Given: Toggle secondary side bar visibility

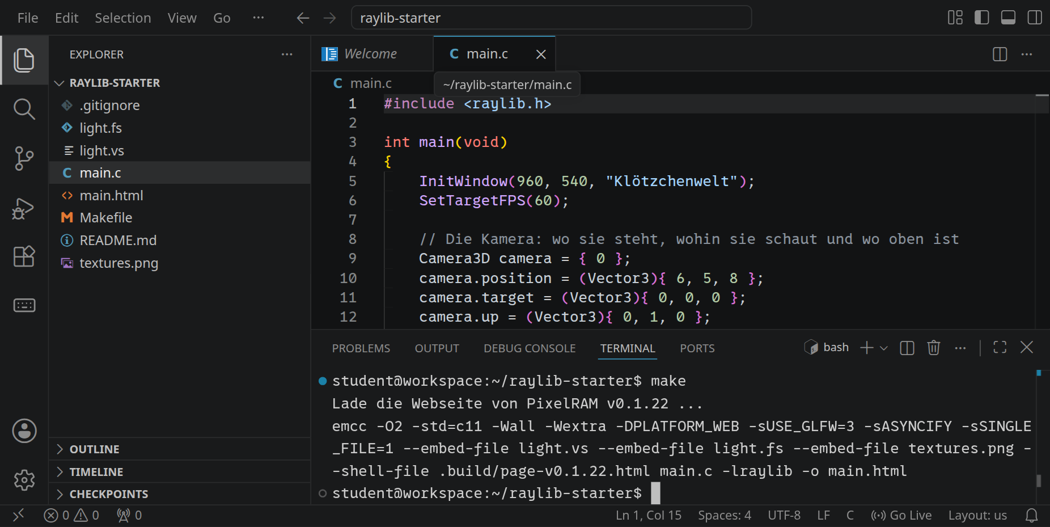Looking at the screenshot, I should click(x=1035, y=18).
